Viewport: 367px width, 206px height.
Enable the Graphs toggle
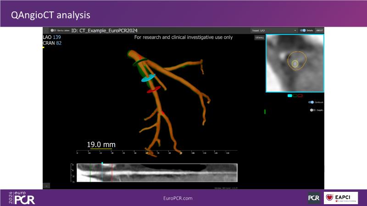312,110
